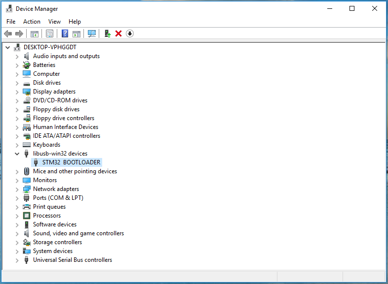
Task: Expand the System devices chevron
Action: [17, 252]
